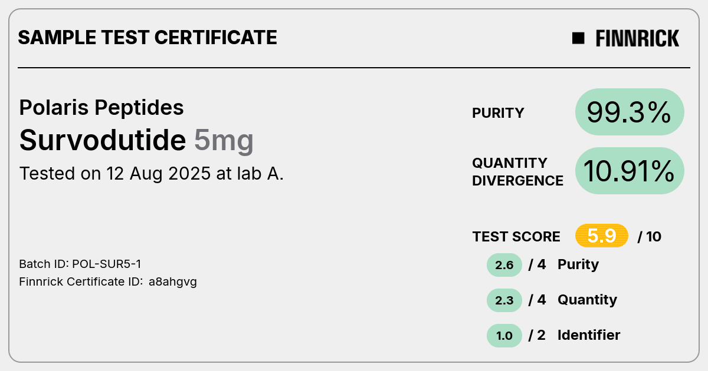Screen dimensions: 708x371
Task: Select the 10.91% quantity divergence badge
Action: pyautogui.click(x=630, y=171)
